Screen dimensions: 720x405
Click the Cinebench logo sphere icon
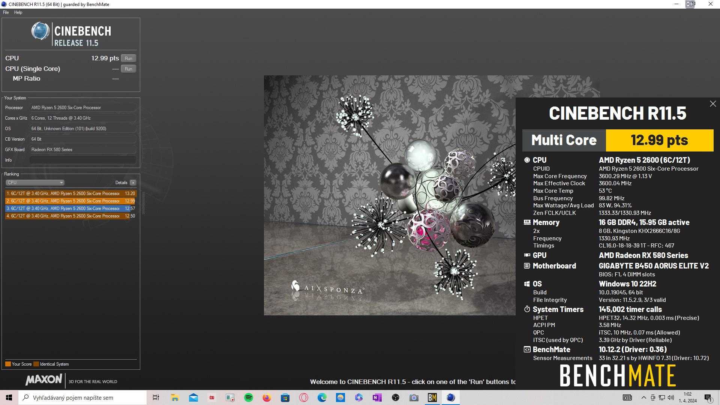tap(40, 31)
